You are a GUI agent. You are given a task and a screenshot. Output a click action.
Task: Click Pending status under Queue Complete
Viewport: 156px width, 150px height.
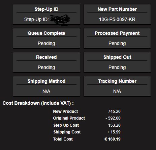(46, 43)
